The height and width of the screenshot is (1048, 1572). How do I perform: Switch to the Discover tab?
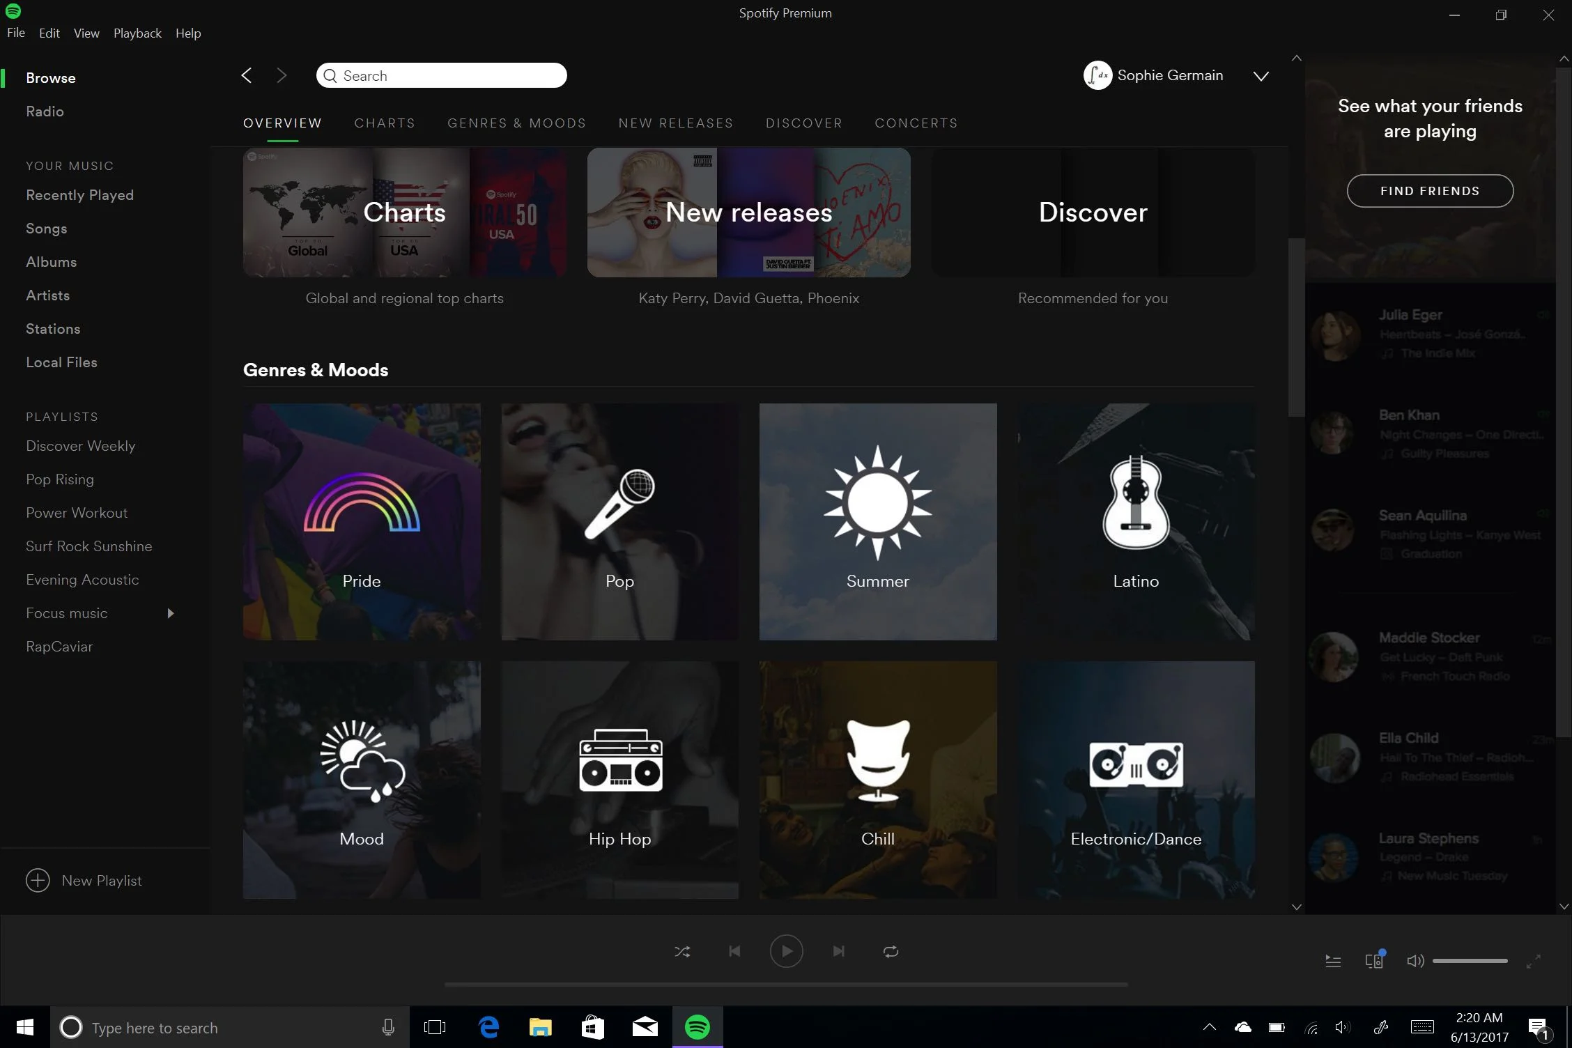pyautogui.click(x=804, y=123)
